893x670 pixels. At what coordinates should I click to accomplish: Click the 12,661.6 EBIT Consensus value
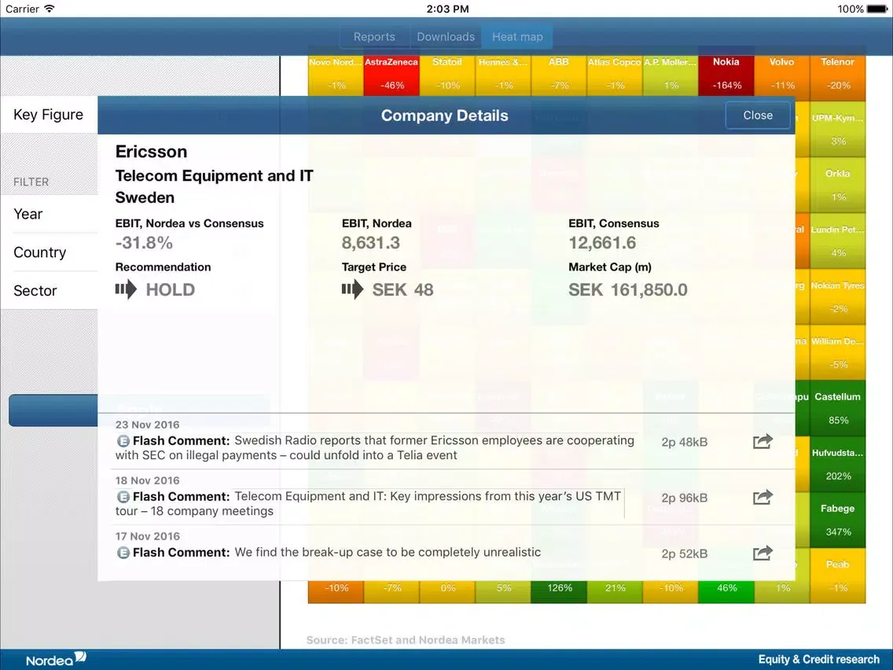tap(602, 243)
